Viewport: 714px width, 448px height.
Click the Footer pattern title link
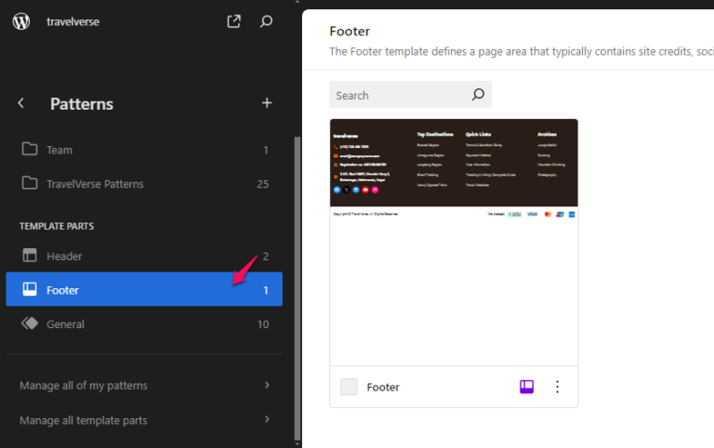(x=383, y=388)
